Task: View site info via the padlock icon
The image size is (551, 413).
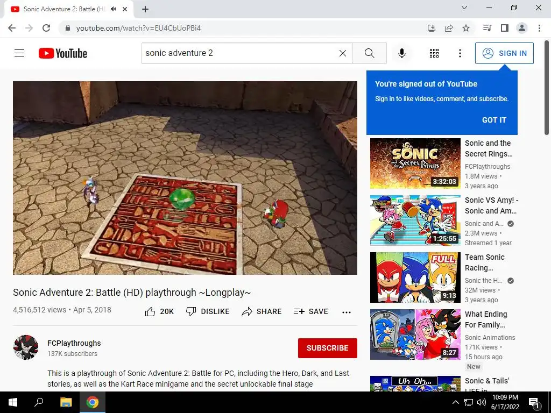Action: click(68, 28)
